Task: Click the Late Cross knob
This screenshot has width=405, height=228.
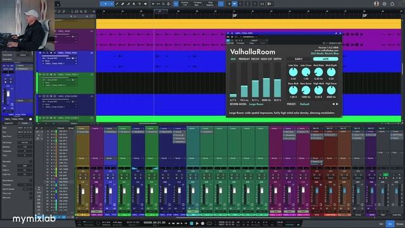Action: click(x=306, y=72)
